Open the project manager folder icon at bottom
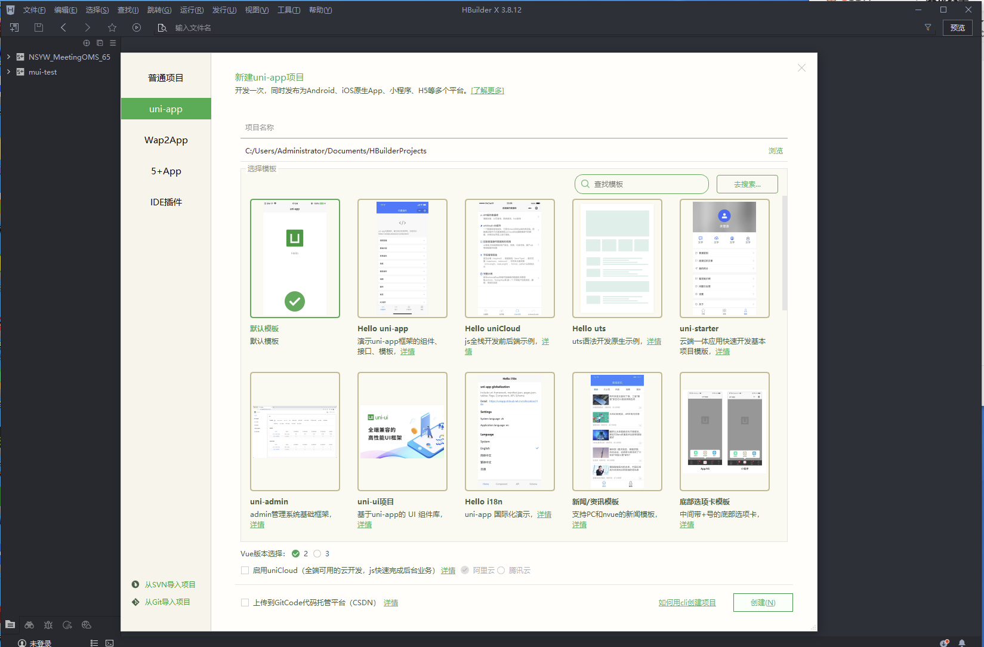This screenshot has width=984, height=647. (x=10, y=624)
